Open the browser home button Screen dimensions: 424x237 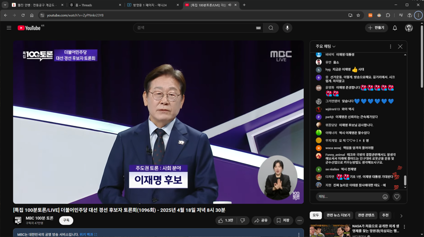pos(32,15)
